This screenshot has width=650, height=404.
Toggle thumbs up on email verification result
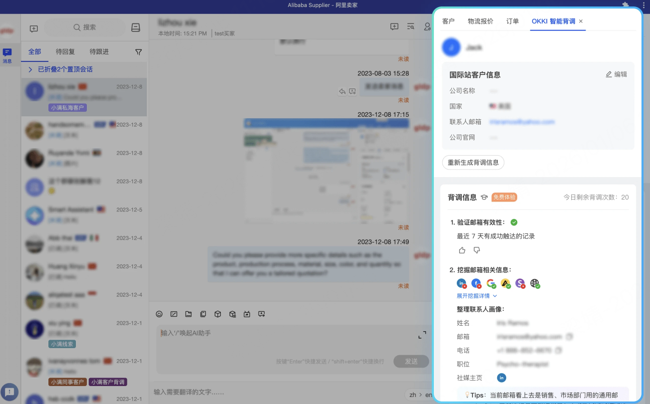(x=462, y=250)
